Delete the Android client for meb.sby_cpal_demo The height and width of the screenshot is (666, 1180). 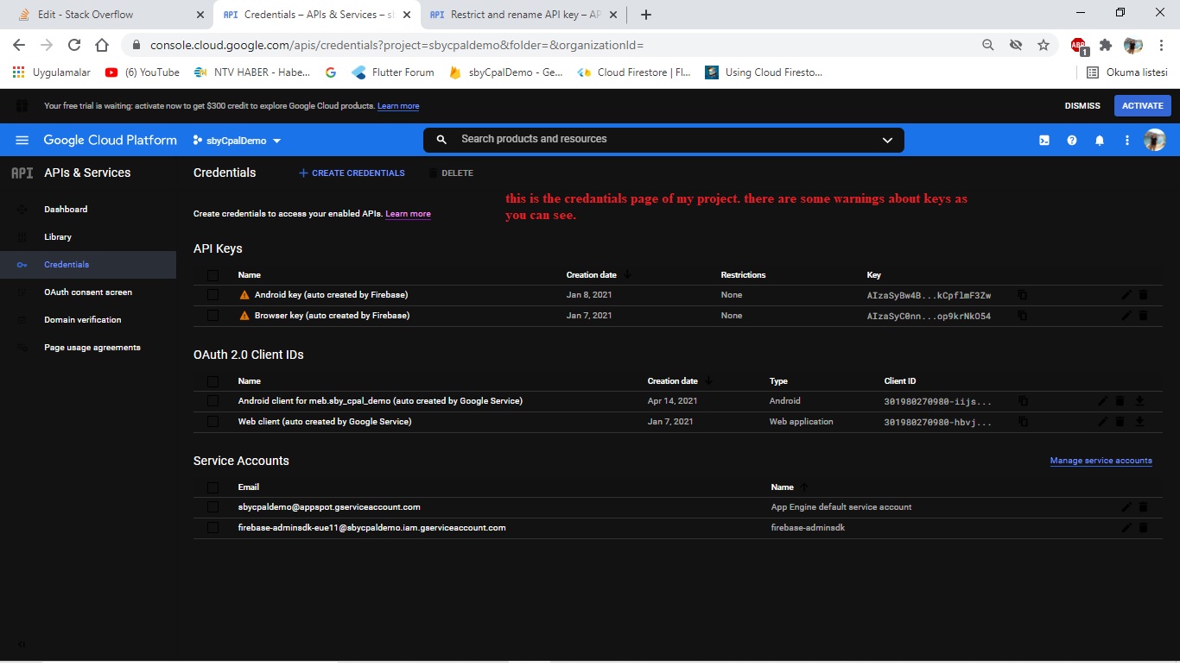click(x=1120, y=401)
